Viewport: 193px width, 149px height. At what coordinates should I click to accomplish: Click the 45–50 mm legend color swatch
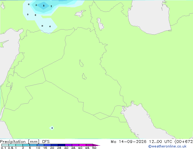click(89, 145)
